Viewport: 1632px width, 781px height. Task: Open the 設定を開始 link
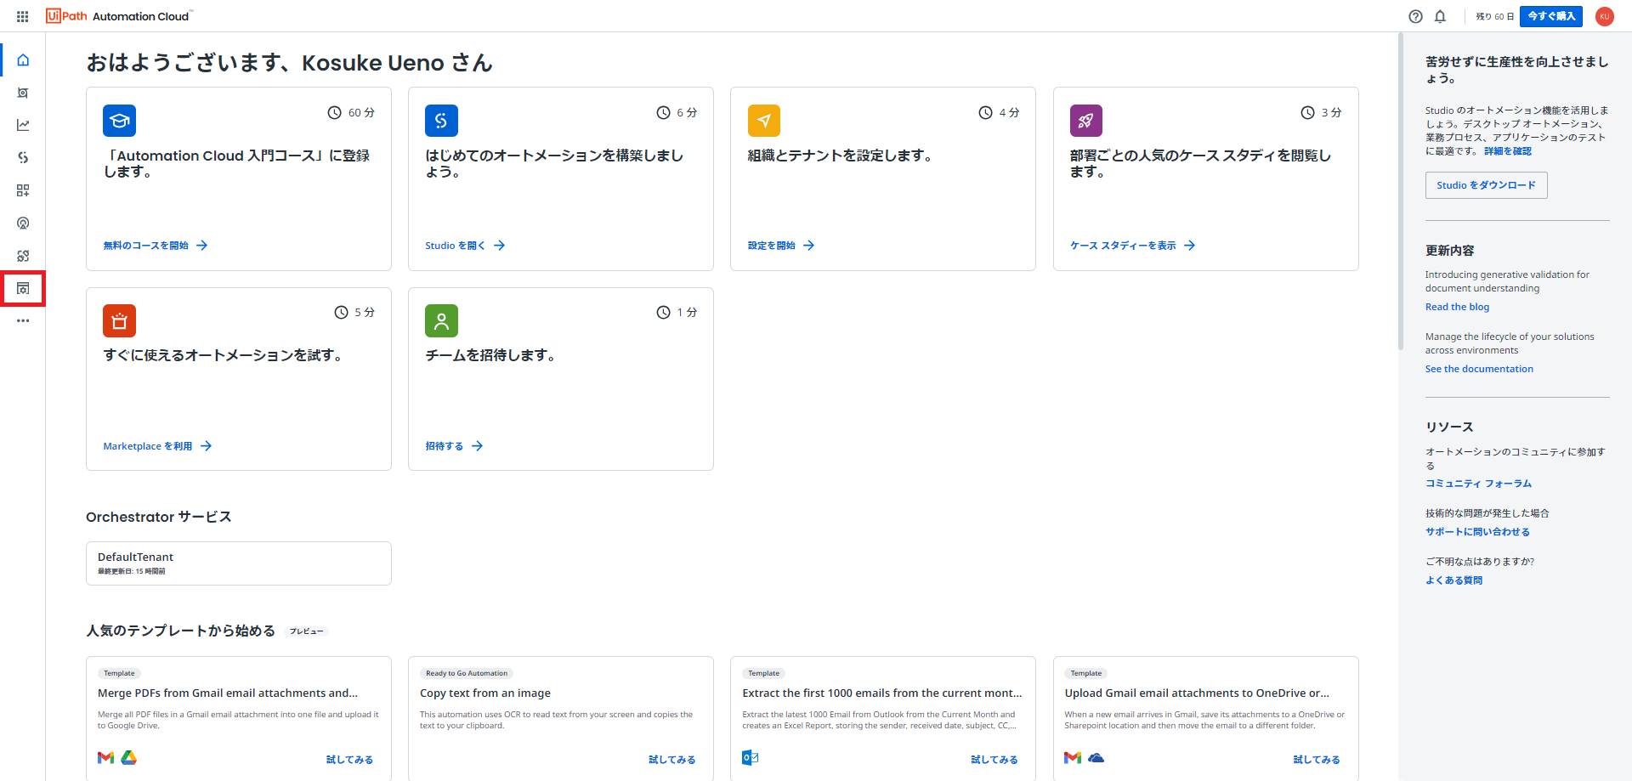coord(772,246)
